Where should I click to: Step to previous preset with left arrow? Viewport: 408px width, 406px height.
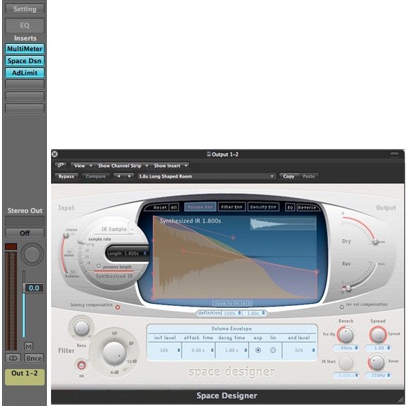(x=119, y=176)
